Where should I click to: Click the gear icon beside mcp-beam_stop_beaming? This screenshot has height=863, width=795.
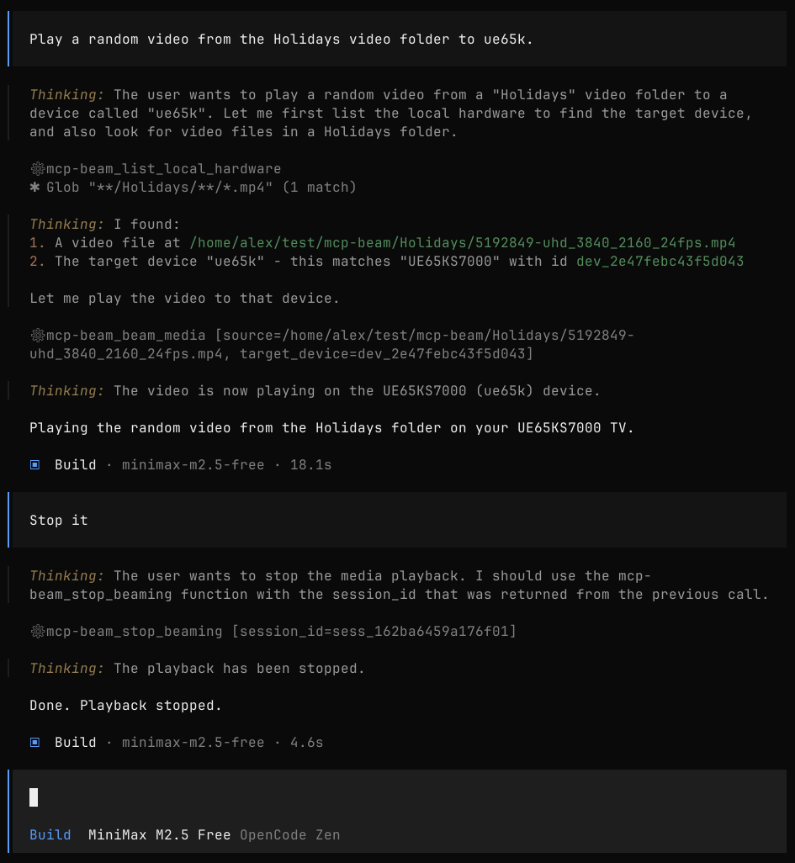click(37, 632)
